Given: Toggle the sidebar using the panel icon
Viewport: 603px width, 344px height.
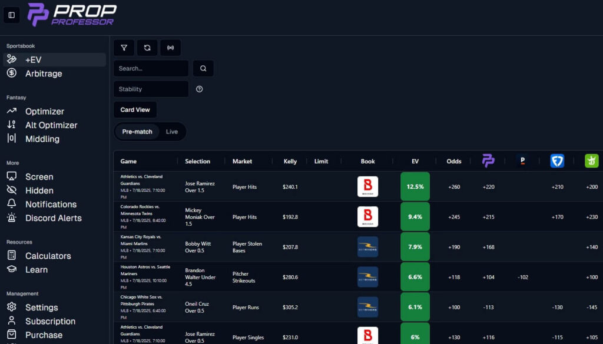Looking at the screenshot, I should coord(11,15).
